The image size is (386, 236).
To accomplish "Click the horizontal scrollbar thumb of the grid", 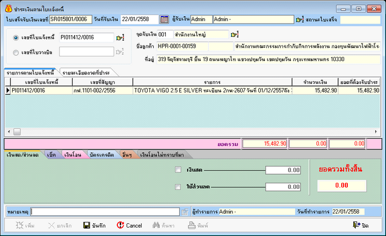I will point(17,132).
